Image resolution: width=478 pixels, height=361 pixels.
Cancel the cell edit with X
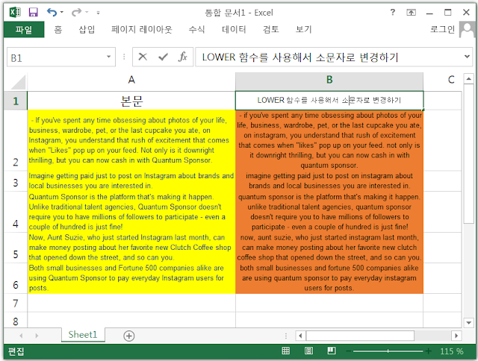[x=143, y=57]
